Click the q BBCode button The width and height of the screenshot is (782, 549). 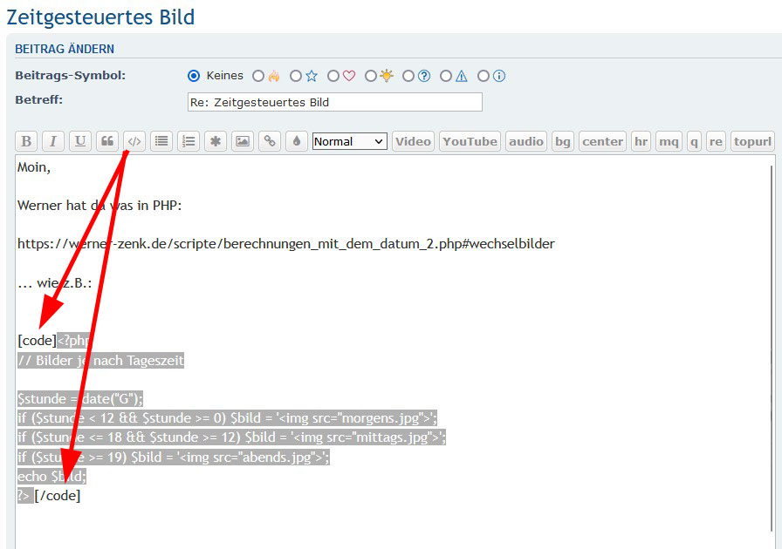click(694, 141)
